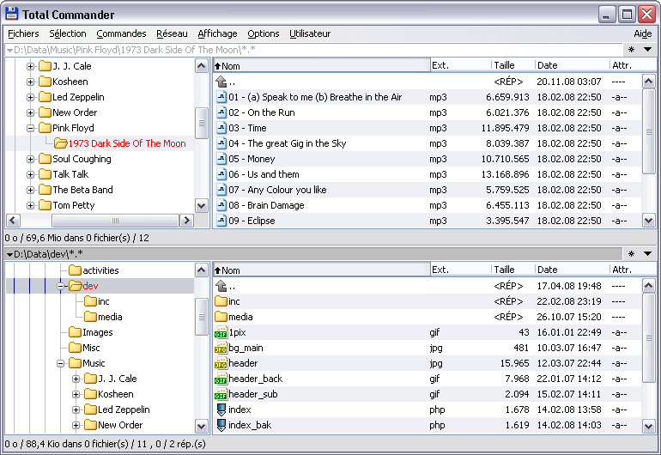Sort upper file list by Taille column
Image resolution: width=661 pixels, height=455 pixels.
click(513, 65)
